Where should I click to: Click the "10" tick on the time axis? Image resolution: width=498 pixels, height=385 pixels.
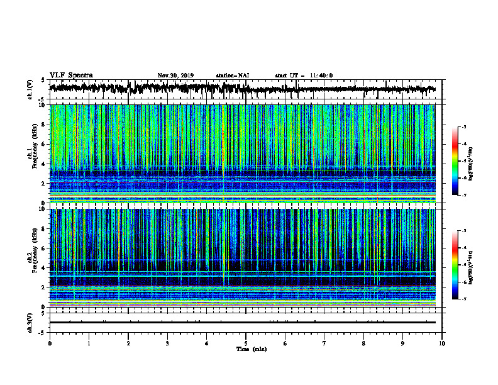pyautogui.click(x=442, y=343)
